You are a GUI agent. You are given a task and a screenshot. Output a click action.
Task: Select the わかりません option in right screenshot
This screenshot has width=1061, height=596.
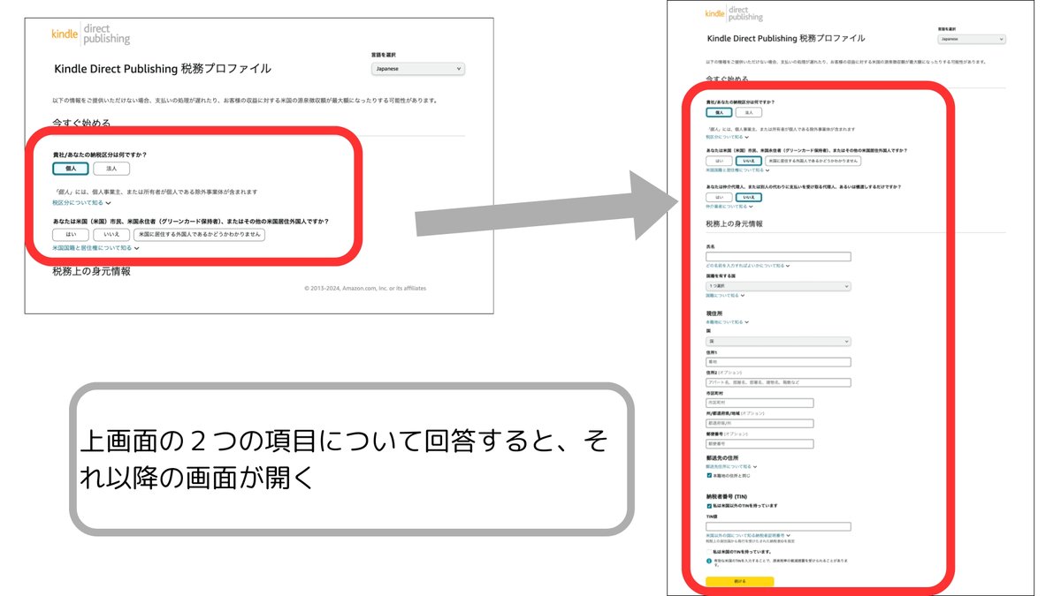tap(813, 161)
